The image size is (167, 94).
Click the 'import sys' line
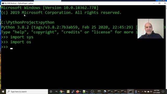17,37
